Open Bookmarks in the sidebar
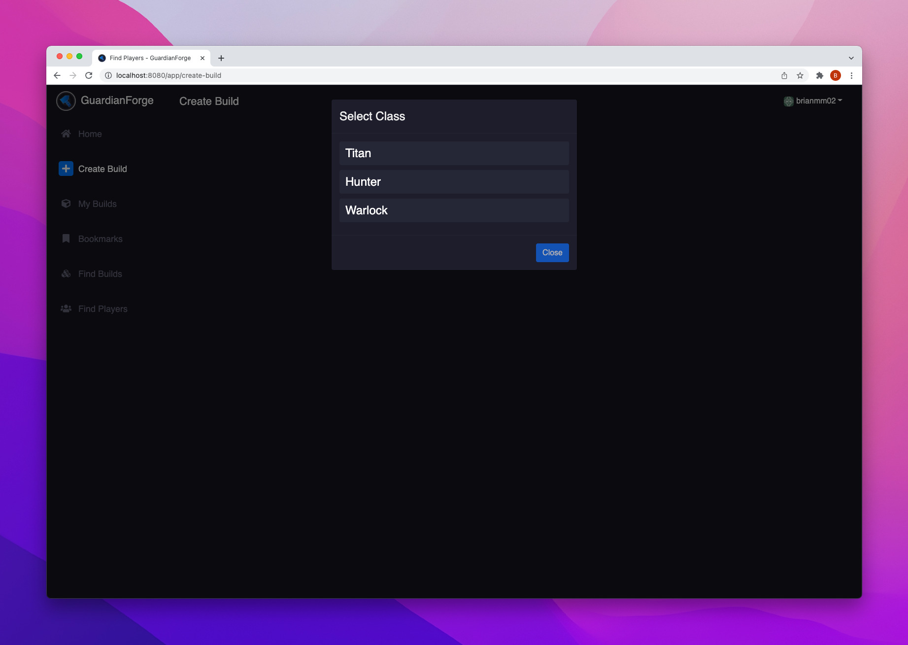Viewport: 908px width, 645px height. (101, 239)
